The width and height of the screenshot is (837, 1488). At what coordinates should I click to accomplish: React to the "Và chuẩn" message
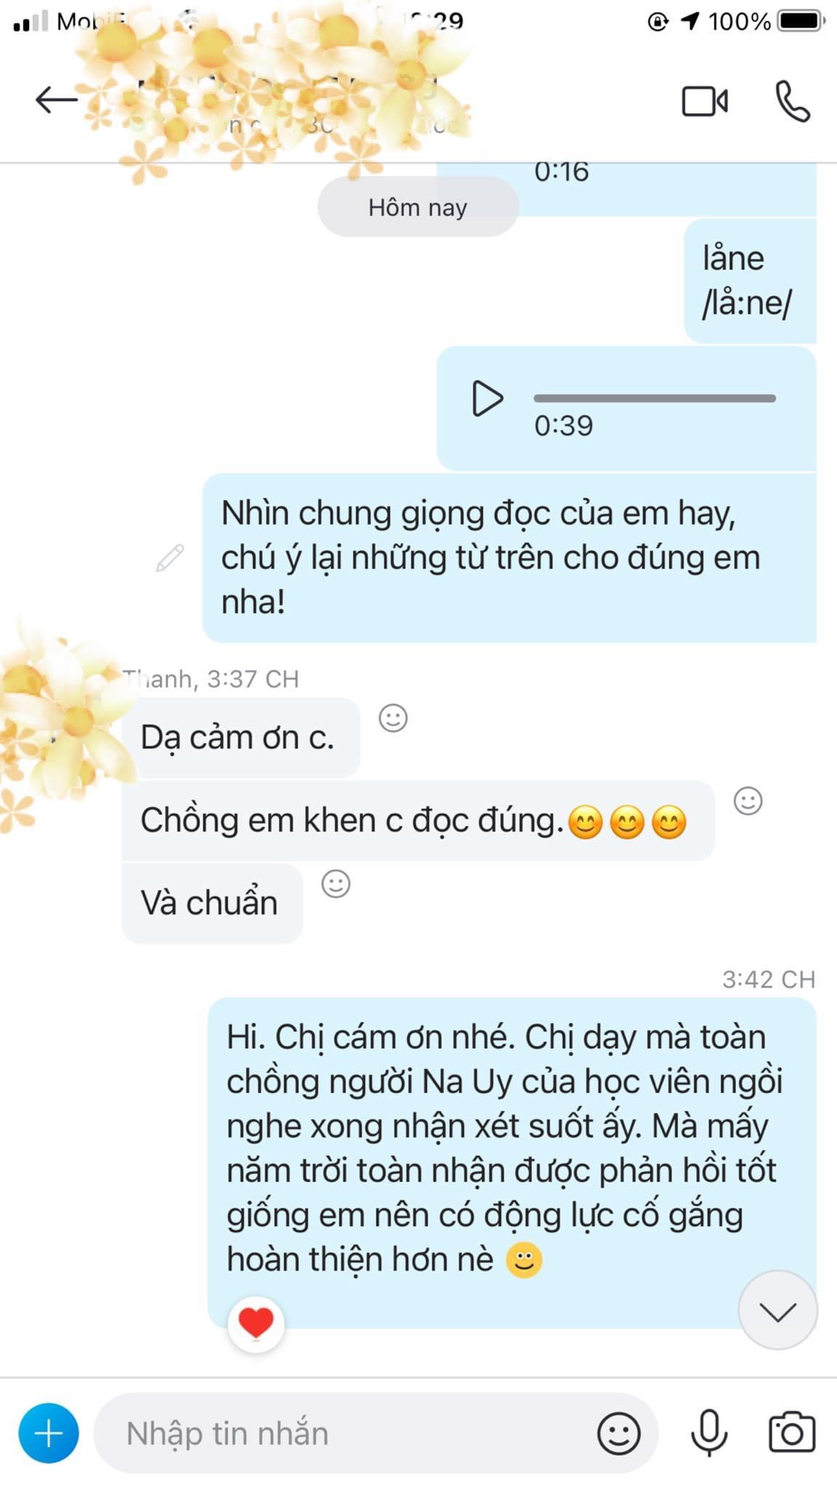(x=336, y=883)
